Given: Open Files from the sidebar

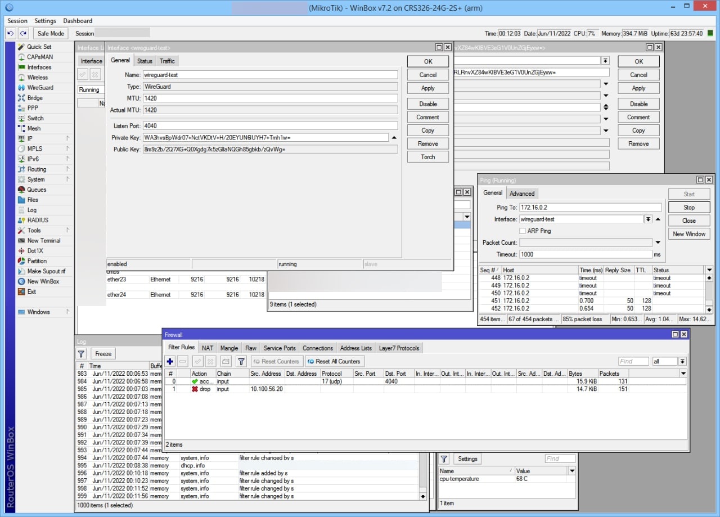Looking at the screenshot, I should [33, 200].
